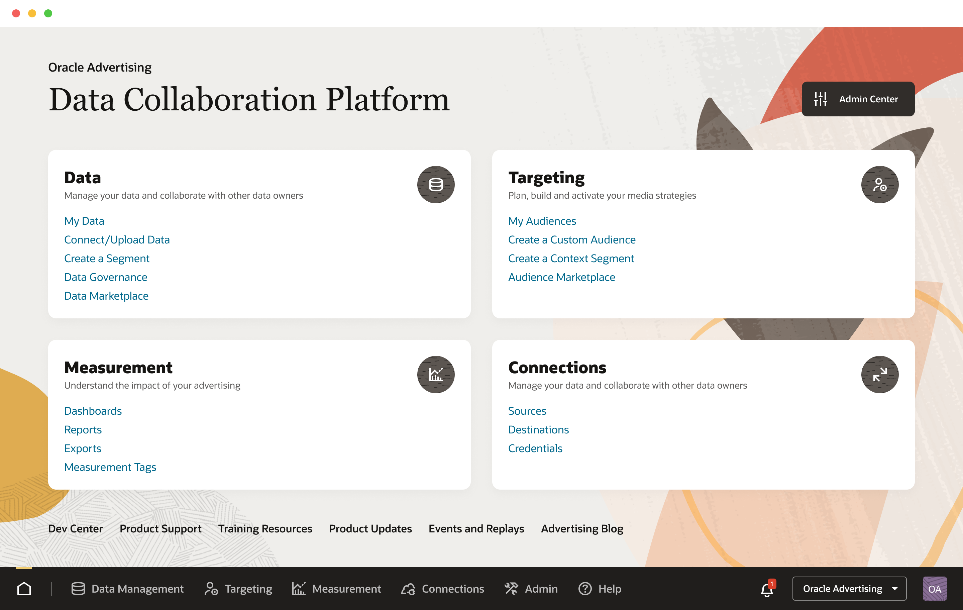Viewport: 963px width, 610px height.
Task: Expand the Oracle Advertising account dropdown
Action: point(849,588)
